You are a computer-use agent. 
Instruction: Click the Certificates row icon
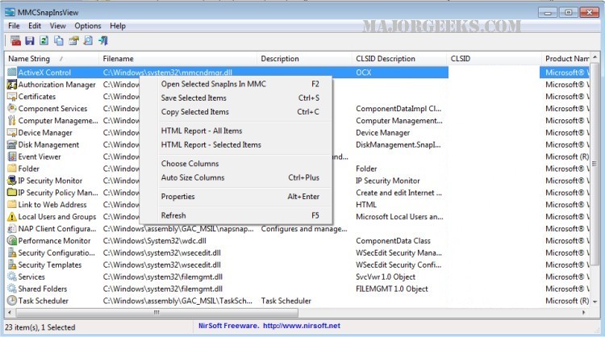(x=12, y=97)
